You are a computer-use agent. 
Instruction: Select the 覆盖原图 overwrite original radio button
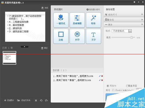click(x=127, y=86)
